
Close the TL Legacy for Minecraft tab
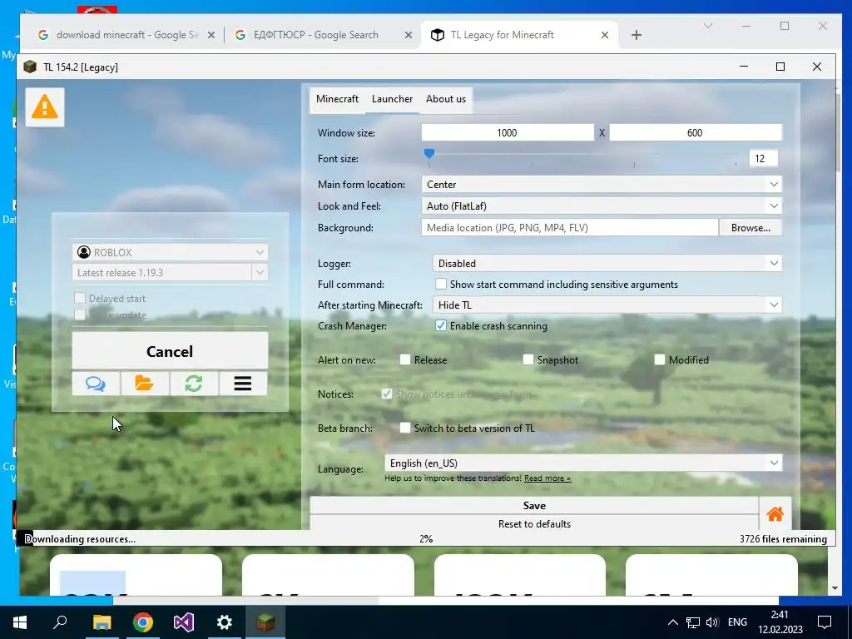pos(605,35)
